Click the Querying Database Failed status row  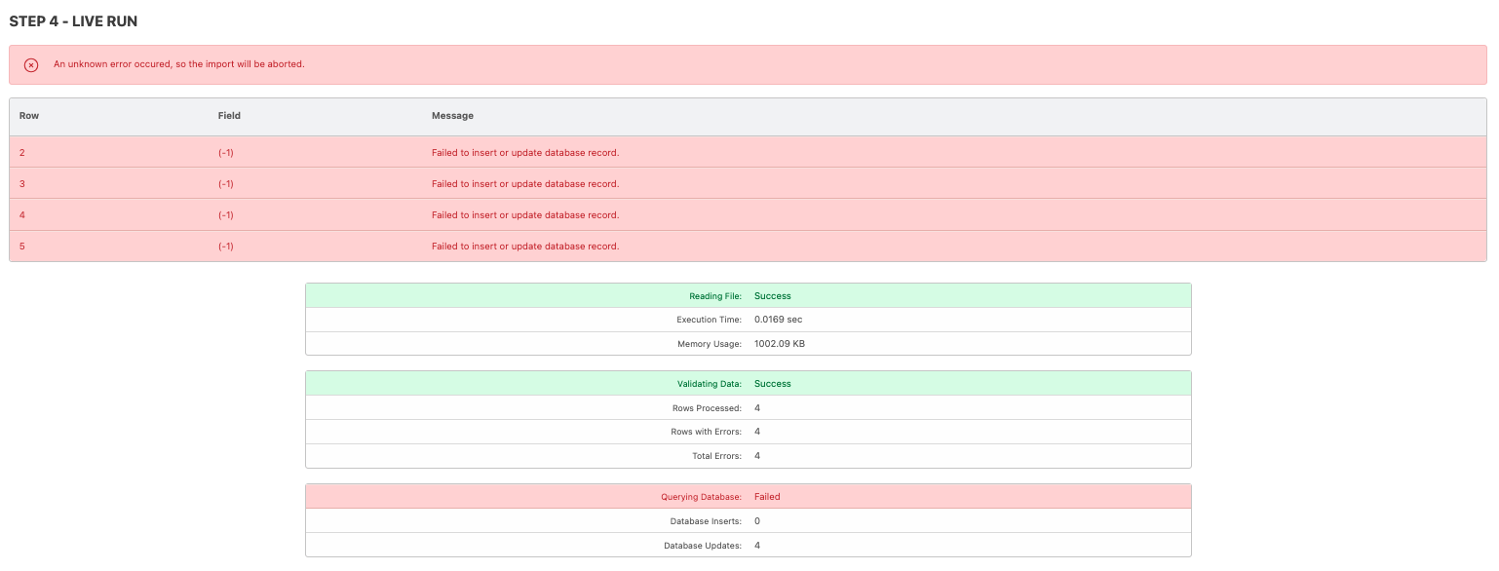tap(748, 496)
